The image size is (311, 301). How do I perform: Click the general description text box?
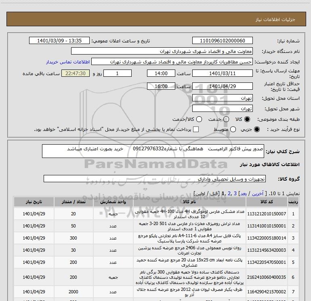(x=153, y=151)
